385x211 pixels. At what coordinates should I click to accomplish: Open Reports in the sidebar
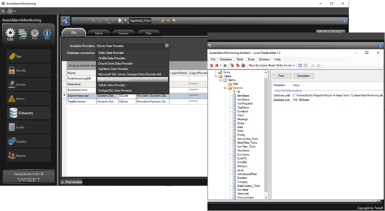pos(28,156)
